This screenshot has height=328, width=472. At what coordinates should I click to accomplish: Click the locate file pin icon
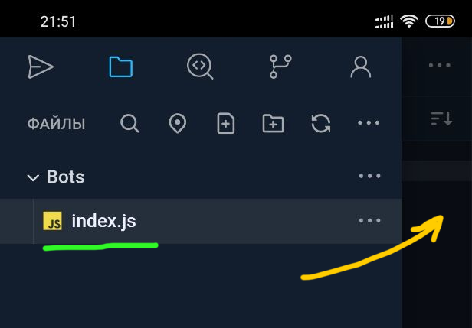coord(178,123)
